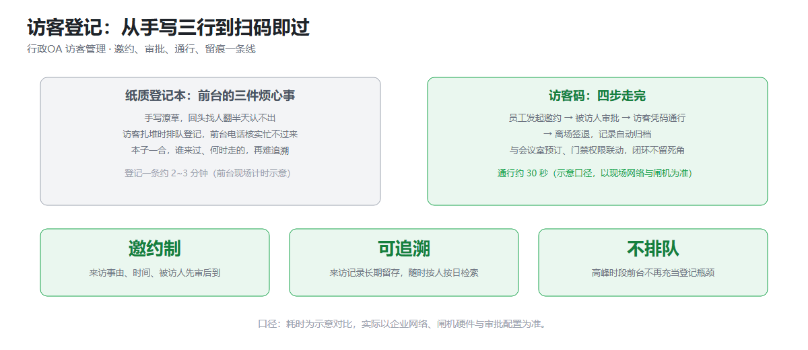This screenshot has width=808, height=350.
Task: Click the title 访客登记：从手写三行到扫码即过
Action: pos(168,28)
